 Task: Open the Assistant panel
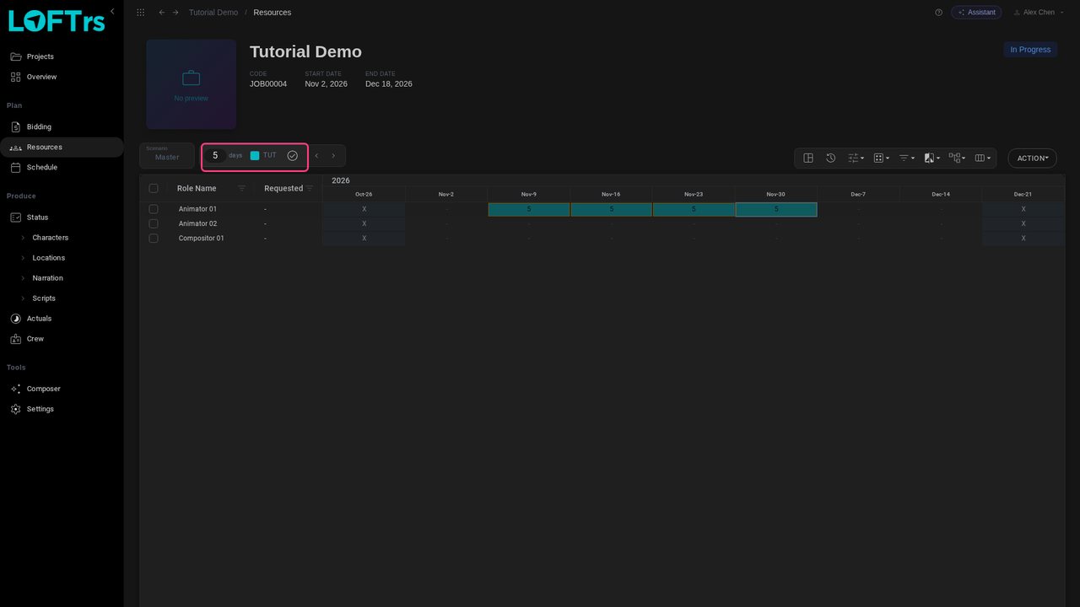tap(976, 13)
